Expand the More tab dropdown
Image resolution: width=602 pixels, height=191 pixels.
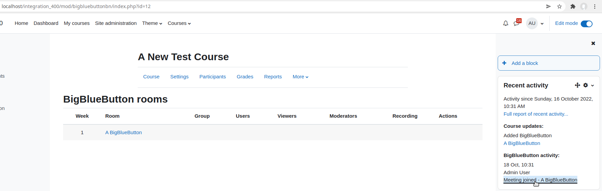300,77
